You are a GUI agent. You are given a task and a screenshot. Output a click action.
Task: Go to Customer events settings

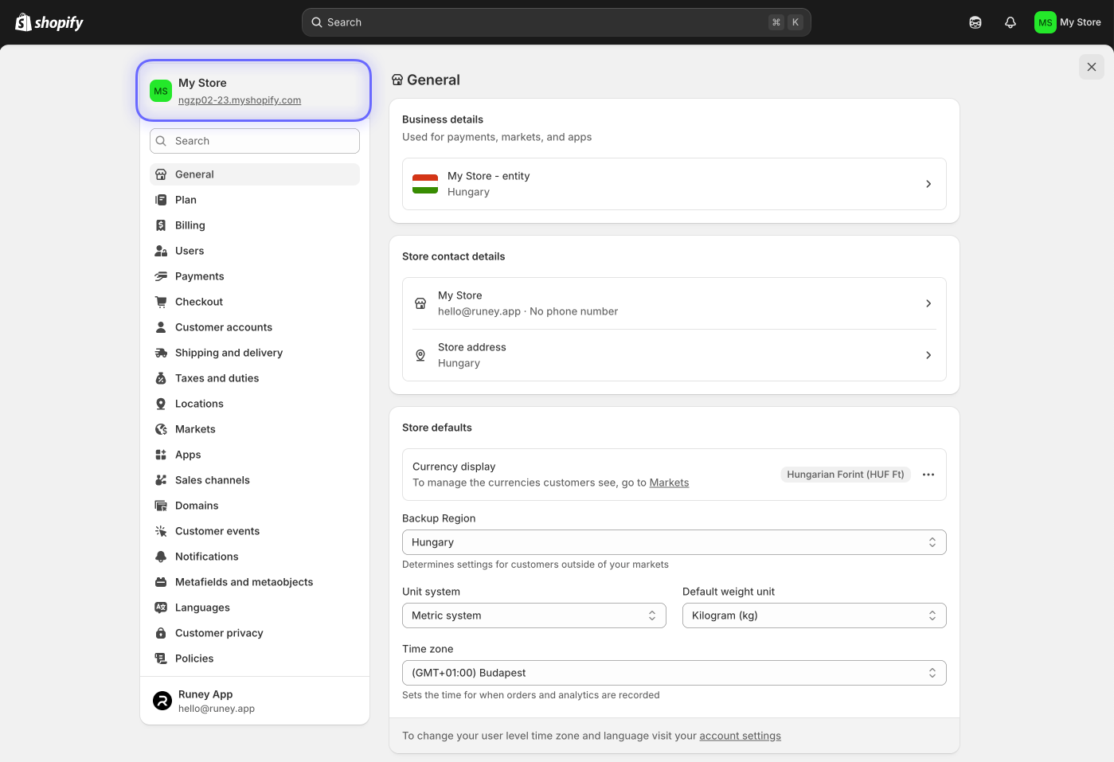click(x=255, y=531)
